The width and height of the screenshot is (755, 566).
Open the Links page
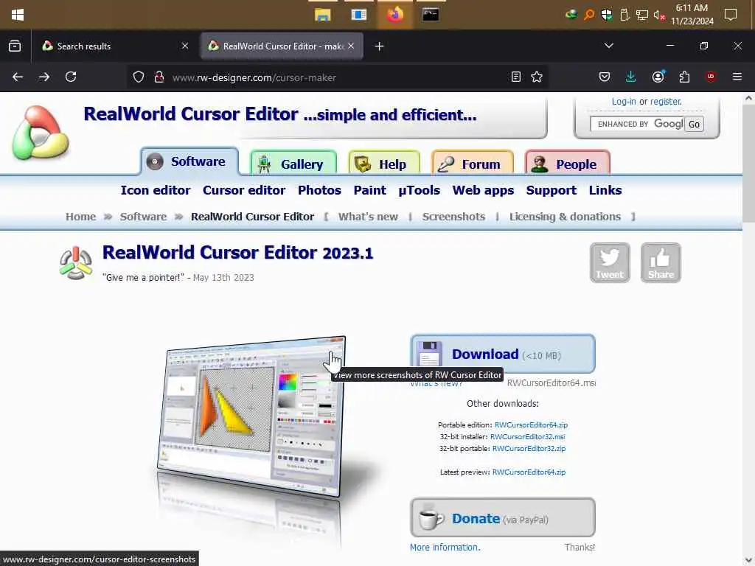[x=605, y=191]
